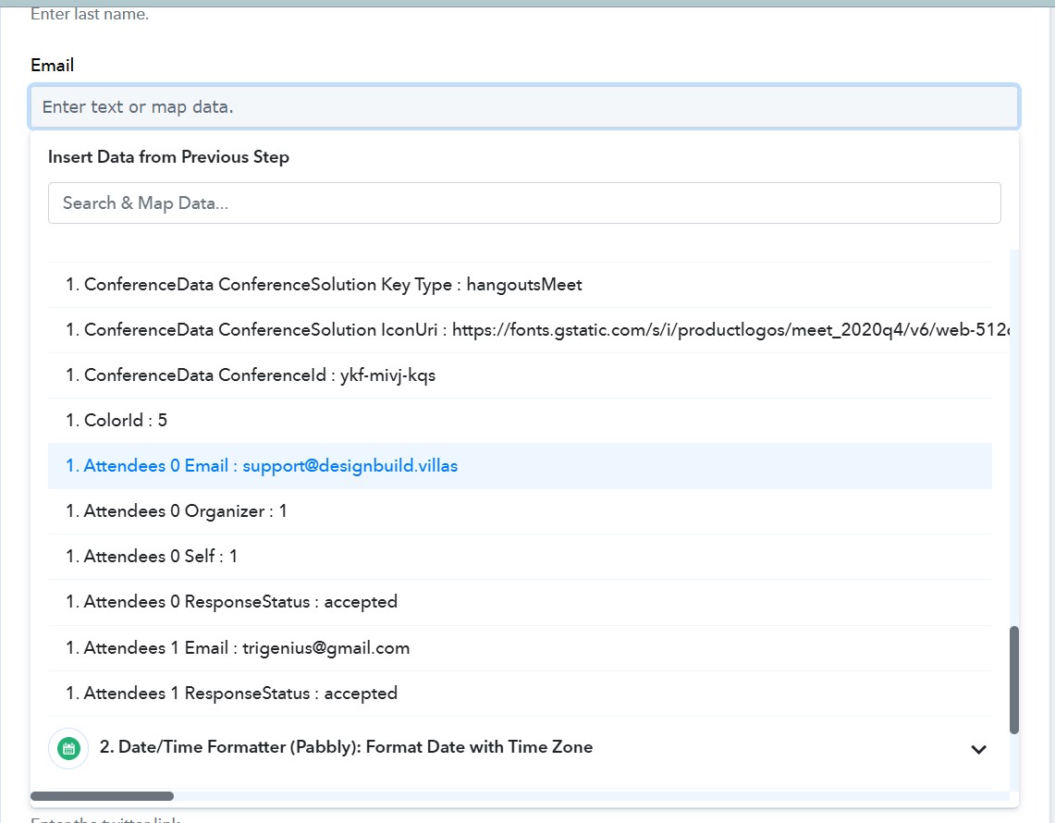The width and height of the screenshot is (1055, 823).
Task: Choose Attendees 0 ResponseStatus accepted row
Action: 520,602
